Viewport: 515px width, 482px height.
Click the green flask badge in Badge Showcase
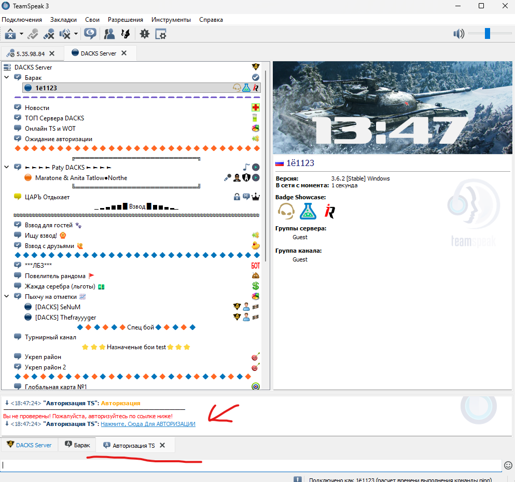pos(308,211)
